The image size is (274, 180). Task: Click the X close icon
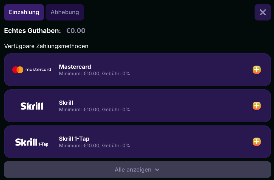262,12
